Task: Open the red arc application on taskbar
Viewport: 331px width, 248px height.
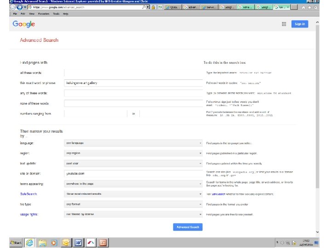Action: tap(91, 243)
